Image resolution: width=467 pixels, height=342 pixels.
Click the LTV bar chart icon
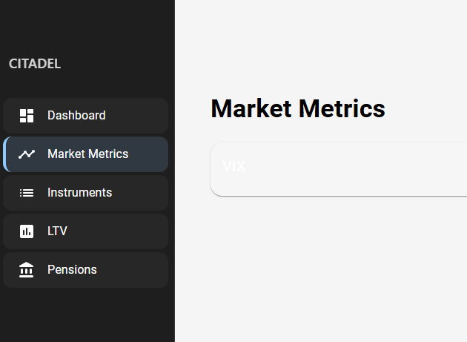(x=27, y=231)
